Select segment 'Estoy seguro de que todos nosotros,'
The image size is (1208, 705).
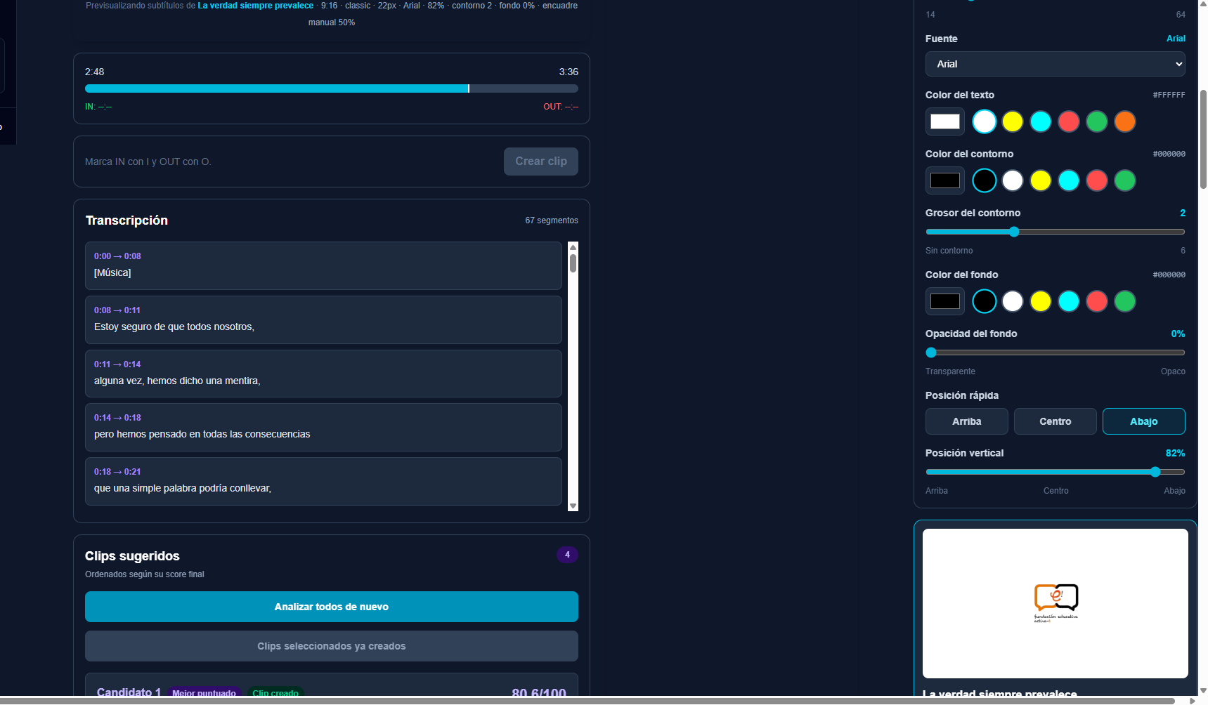point(323,319)
